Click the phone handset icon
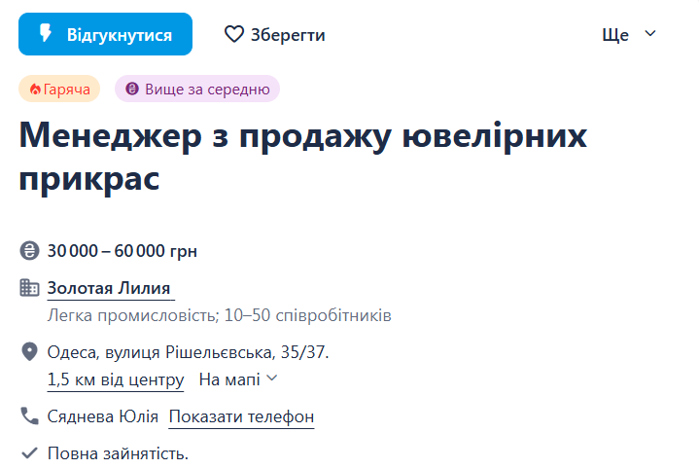This screenshot has height=469, width=699. coord(29,415)
